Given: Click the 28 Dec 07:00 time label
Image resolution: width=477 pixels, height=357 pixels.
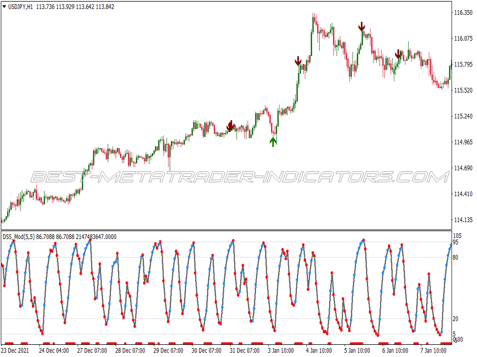Looking at the screenshot, I should [x=130, y=351].
